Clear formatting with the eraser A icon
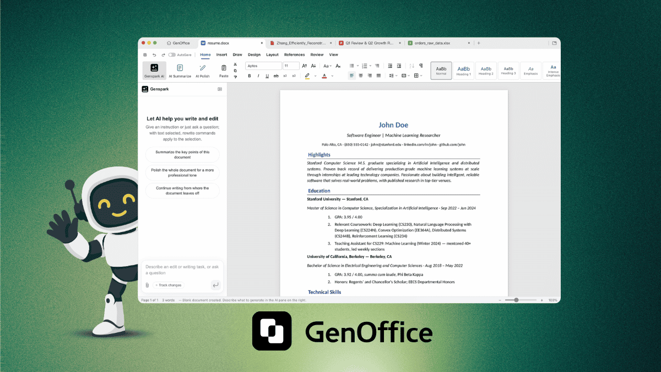This screenshot has height=372, width=661. [338, 66]
